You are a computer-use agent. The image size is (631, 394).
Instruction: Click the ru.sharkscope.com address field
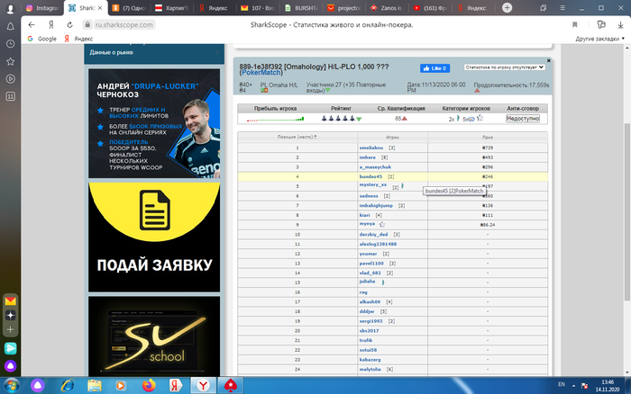point(124,25)
